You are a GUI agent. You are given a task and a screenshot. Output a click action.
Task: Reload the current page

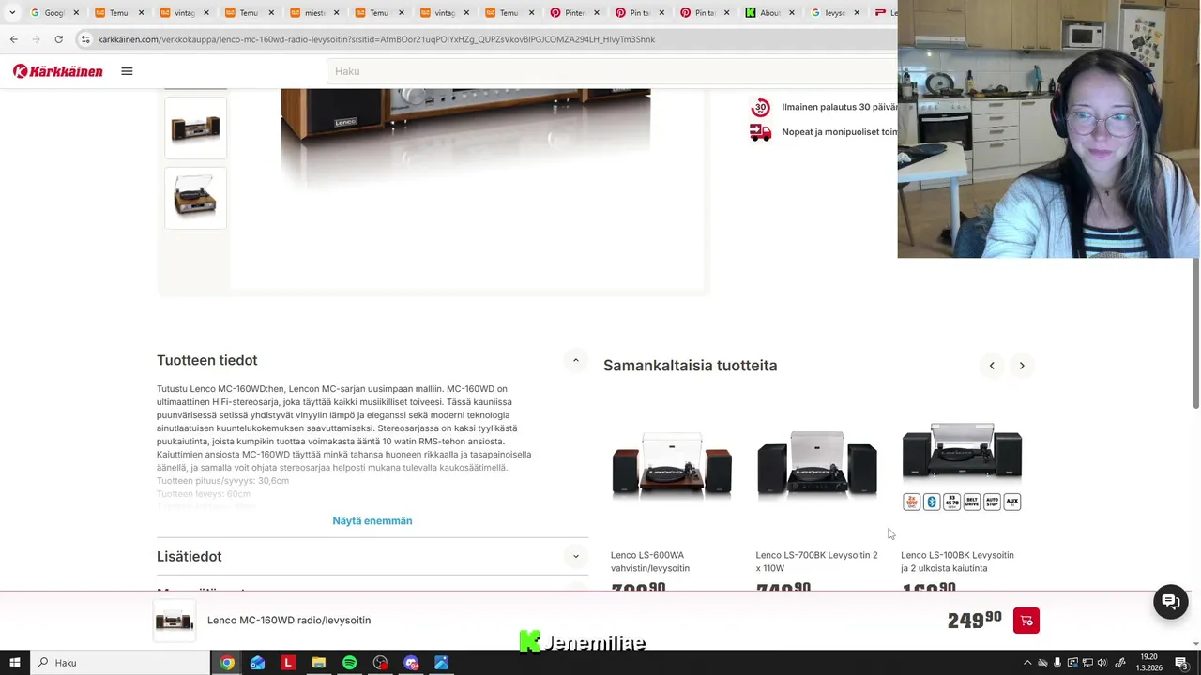coord(58,39)
